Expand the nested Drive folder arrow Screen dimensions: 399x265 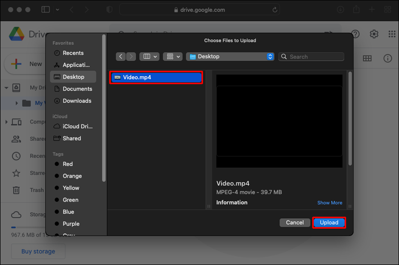(16, 103)
